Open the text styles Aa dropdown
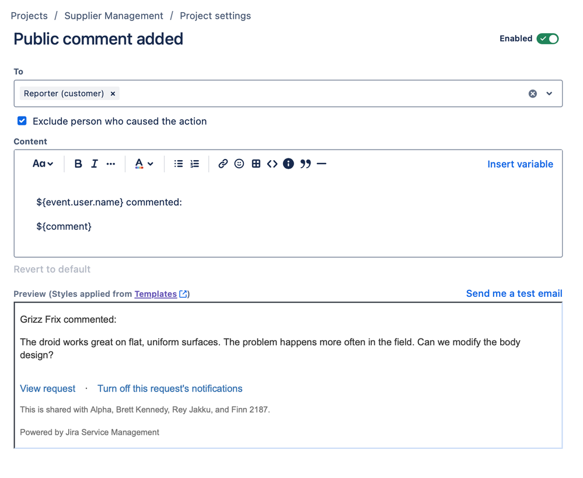The width and height of the screenshot is (583, 478). click(x=43, y=164)
